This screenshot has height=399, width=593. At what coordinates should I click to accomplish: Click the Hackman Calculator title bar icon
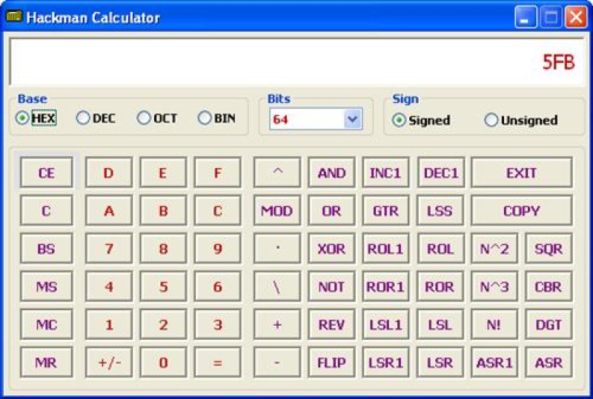tap(13, 17)
